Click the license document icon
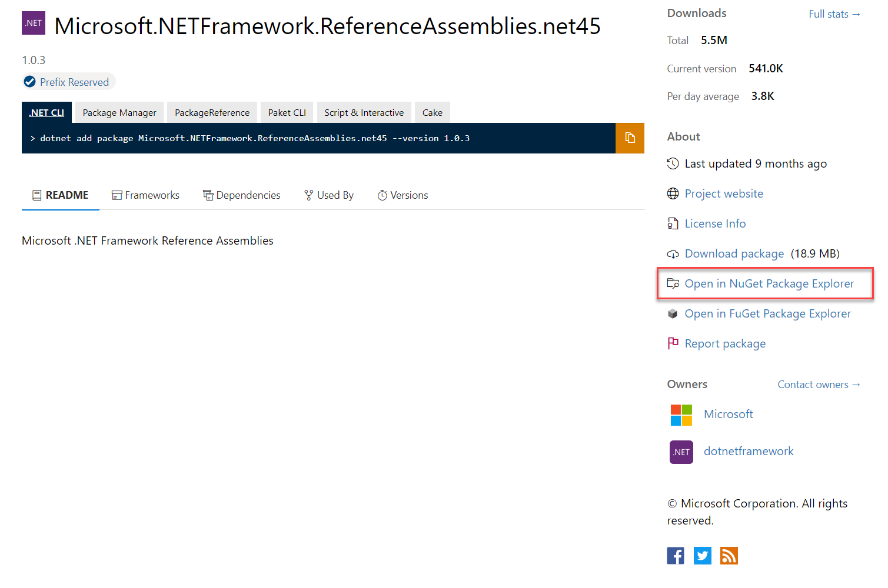Screen dimensions: 888x588 tap(673, 223)
